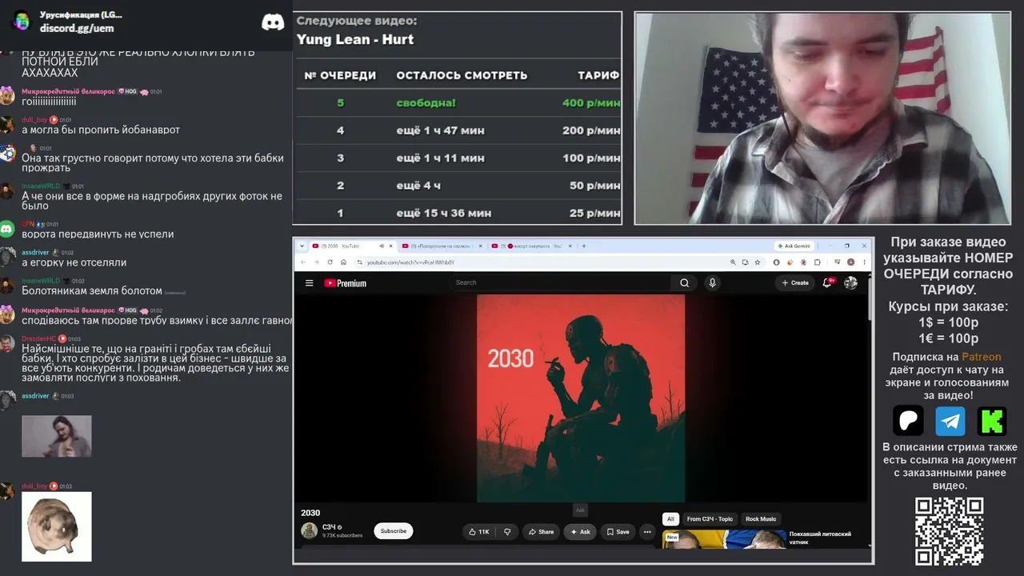1024x576 pixels.
Task: Subscribe to the СЗЧ channel
Action: [x=394, y=531]
